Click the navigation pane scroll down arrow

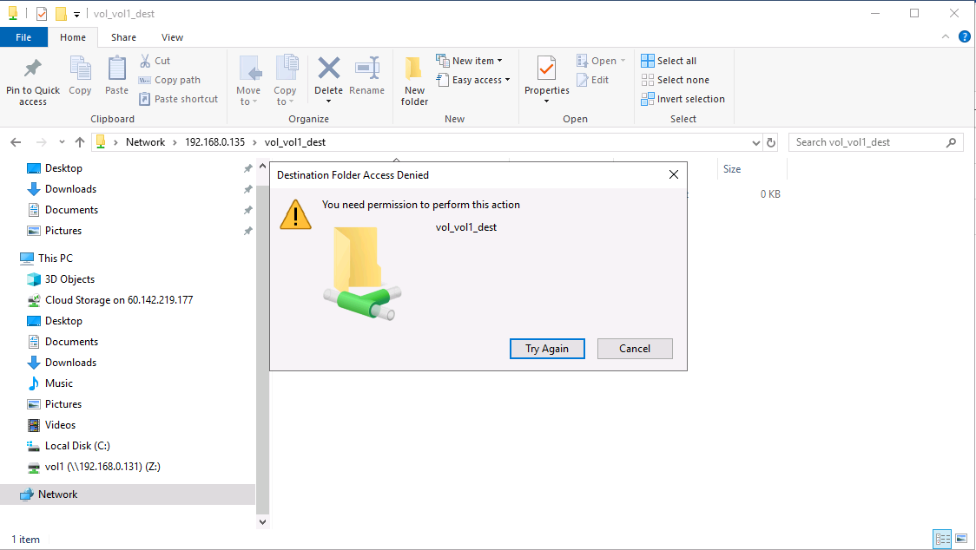click(x=263, y=522)
